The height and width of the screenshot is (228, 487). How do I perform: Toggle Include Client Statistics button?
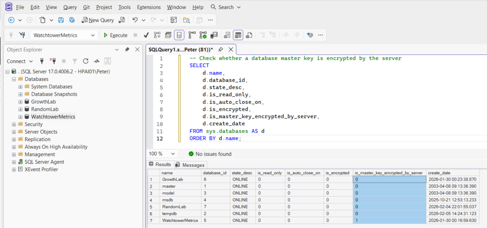(x=214, y=35)
